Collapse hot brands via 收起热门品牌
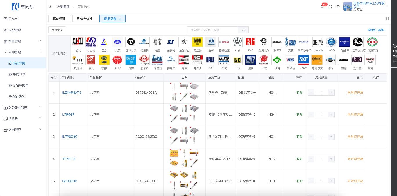 [377, 30]
